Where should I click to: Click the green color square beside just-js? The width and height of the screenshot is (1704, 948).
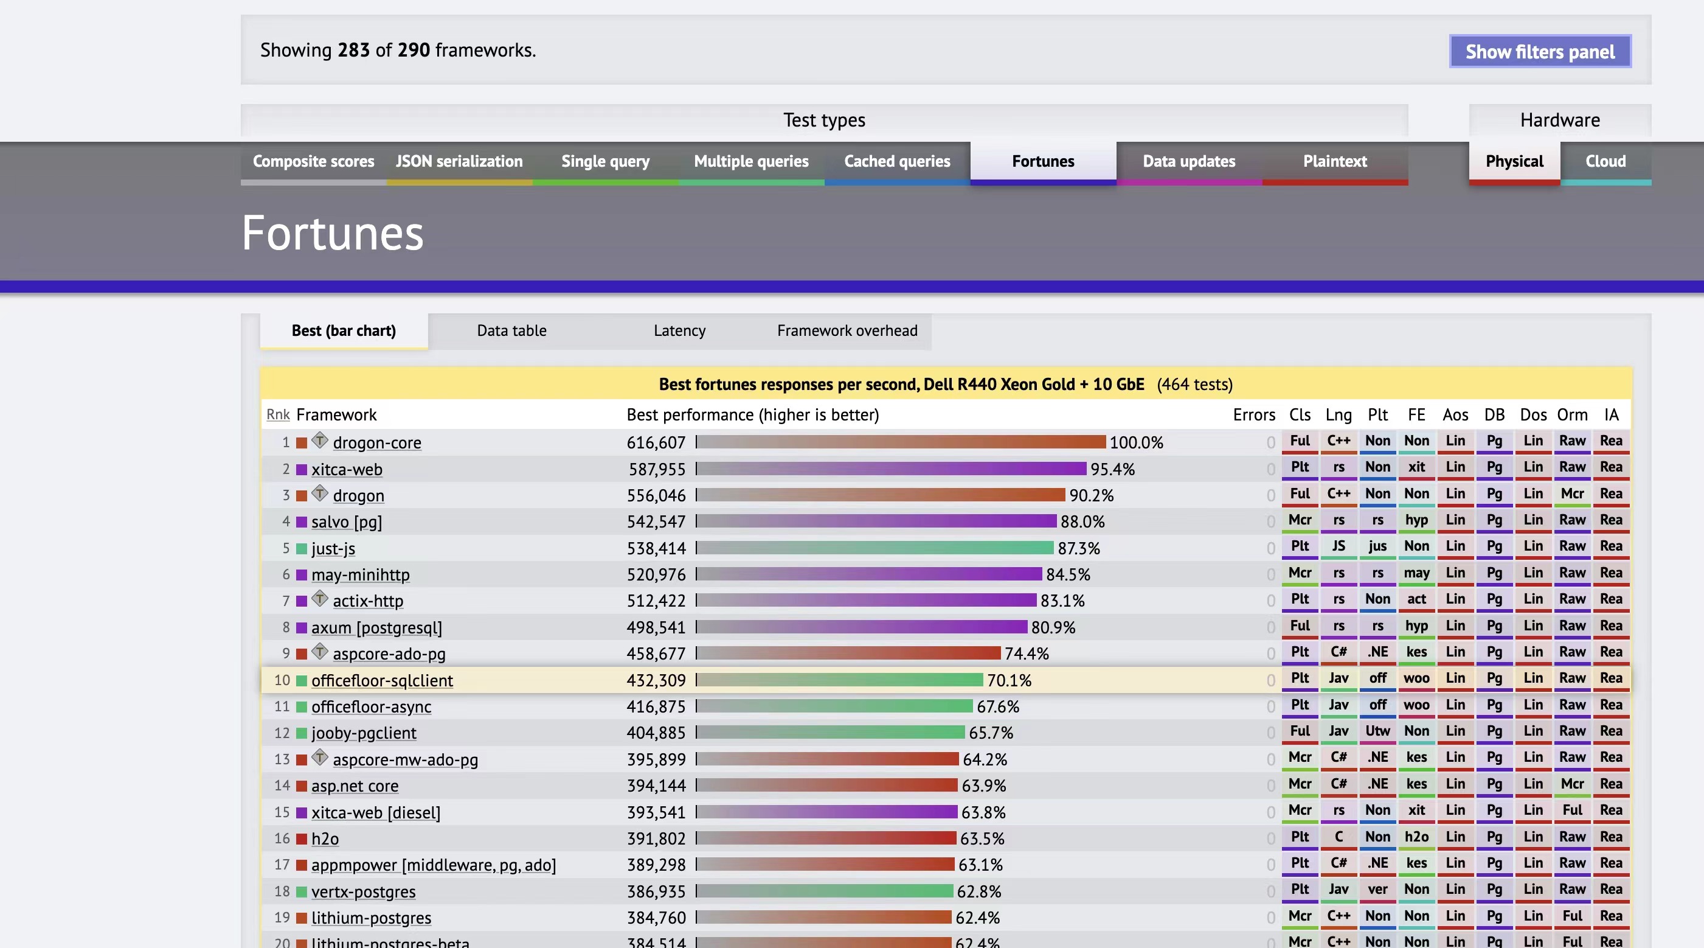point(302,549)
